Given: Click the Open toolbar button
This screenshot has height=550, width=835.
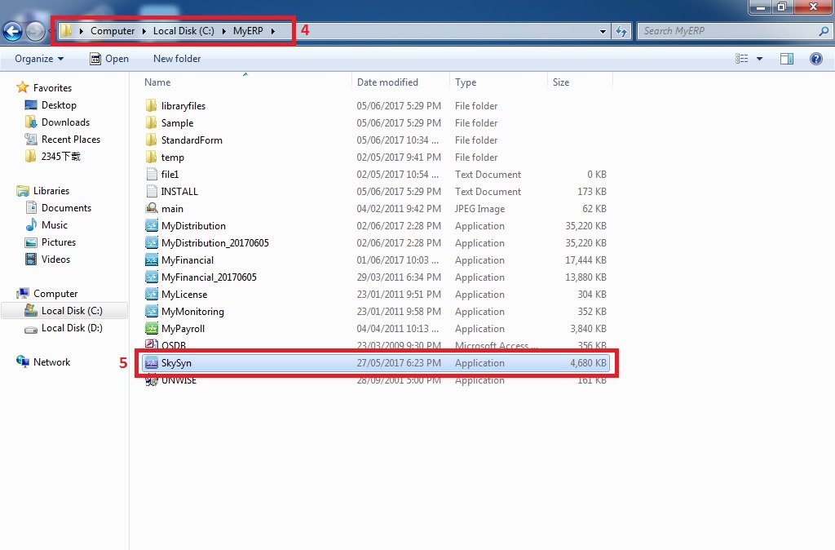Looking at the screenshot, I should tap(109, 59).
